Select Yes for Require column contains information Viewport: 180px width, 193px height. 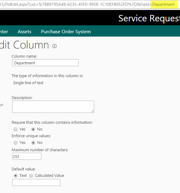(16, 129)
